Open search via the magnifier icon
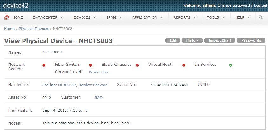This screenshot has height=131, width=268. point(261,17)
